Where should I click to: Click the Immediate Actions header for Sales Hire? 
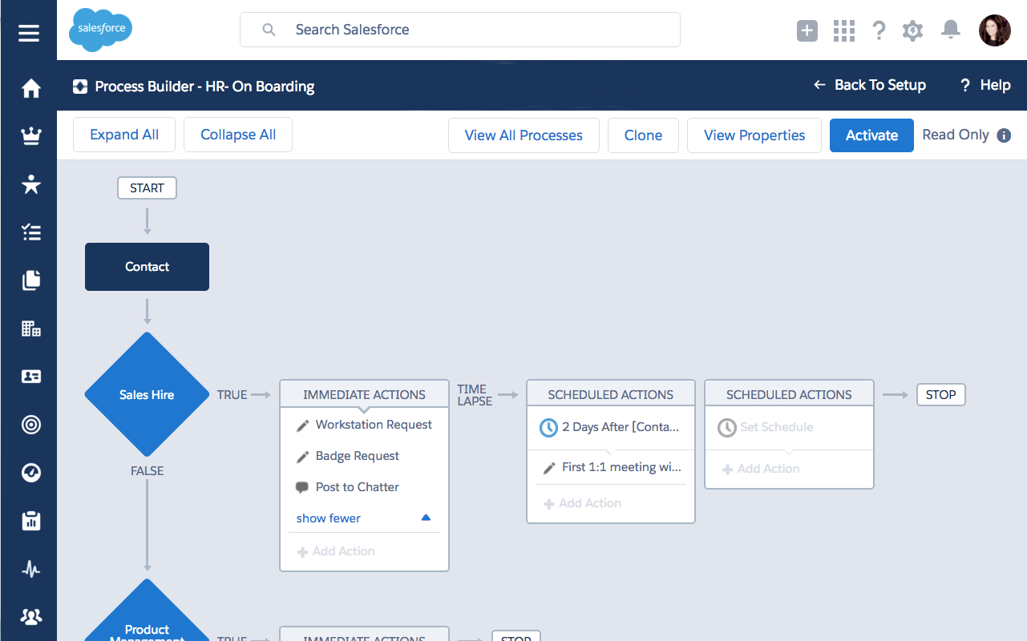coord(364,394)
